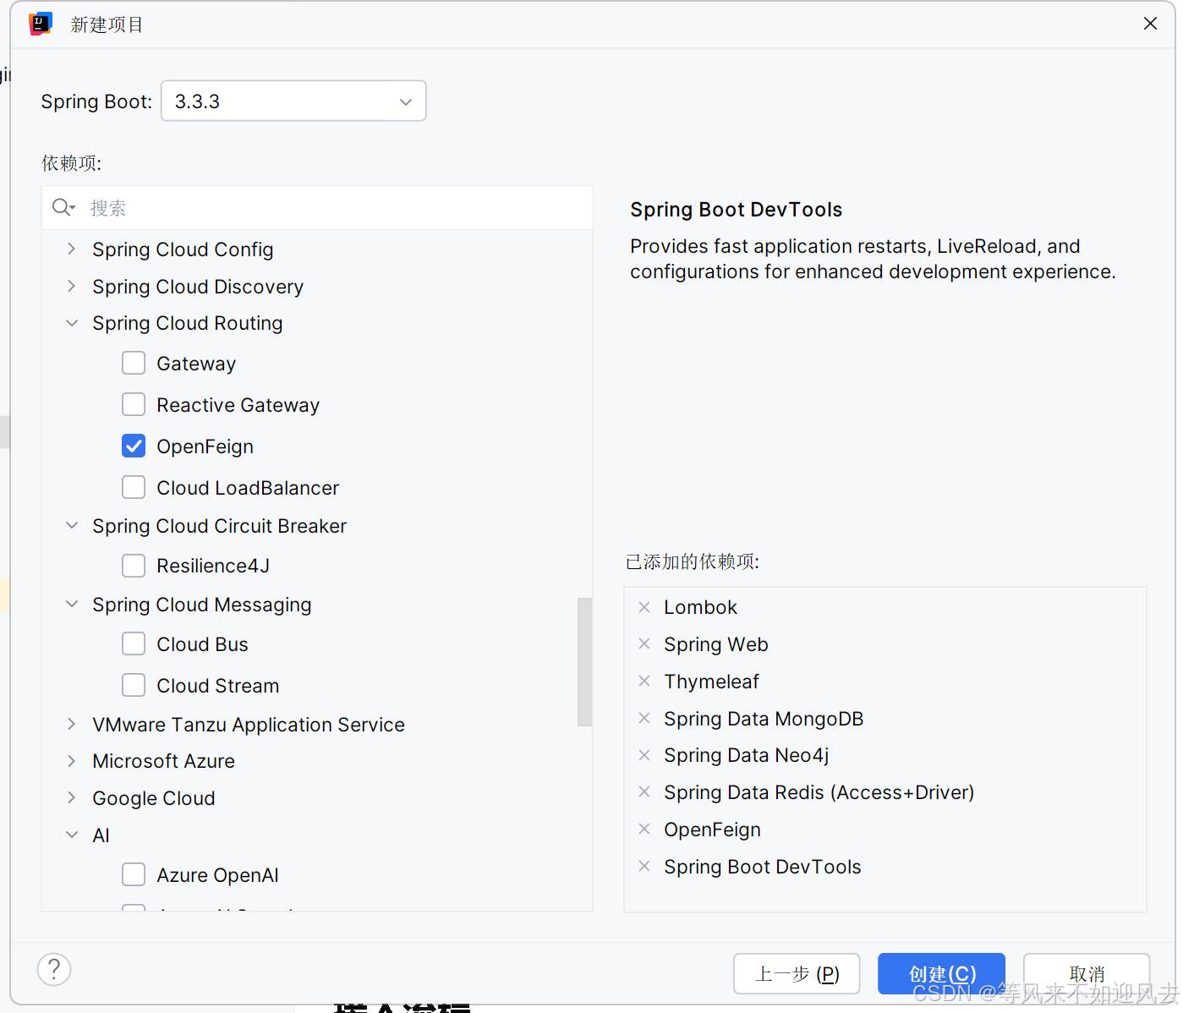Viewport: 1183px width, 1013px height.
Task: Collapse the AI node
Action: pyautogui.click(x=72, y=835)
